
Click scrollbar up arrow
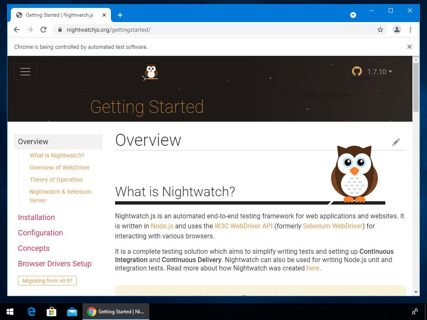[416, 59]
